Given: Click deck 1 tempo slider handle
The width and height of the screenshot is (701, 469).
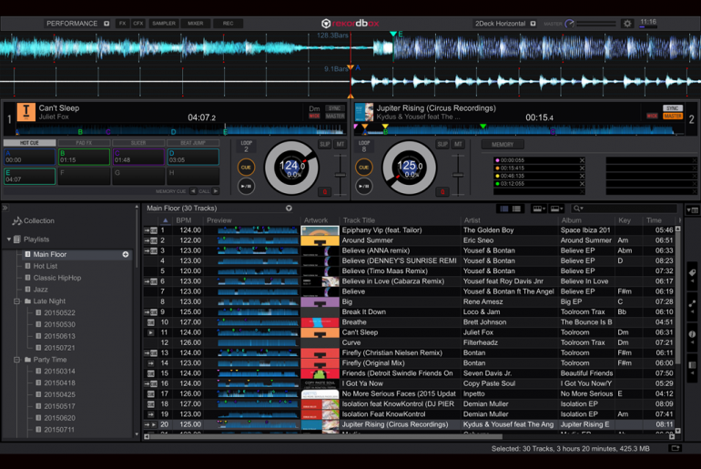Looking at the screenshot, I should click(x=340, y=175).
